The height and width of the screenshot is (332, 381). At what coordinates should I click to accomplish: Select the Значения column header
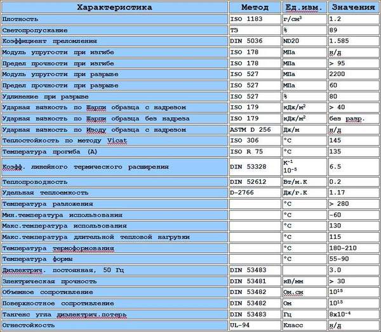(353, 7)
